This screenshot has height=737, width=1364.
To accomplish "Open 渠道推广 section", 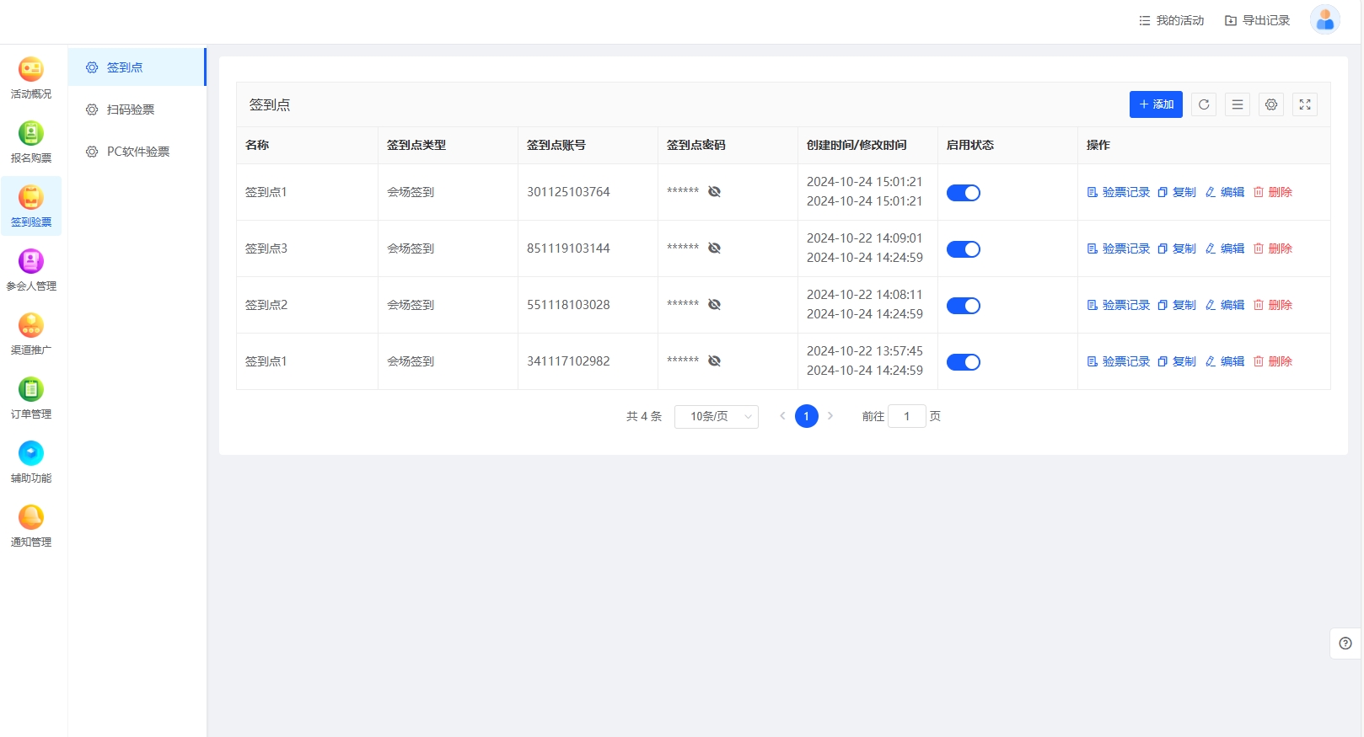I will (31, 334).
